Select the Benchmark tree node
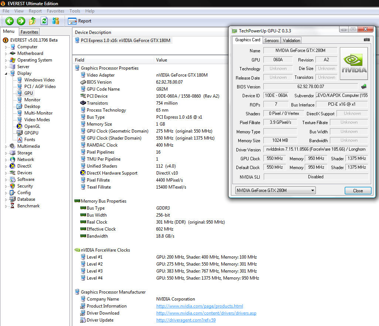 pyautogui.click(x=28, y=206)
